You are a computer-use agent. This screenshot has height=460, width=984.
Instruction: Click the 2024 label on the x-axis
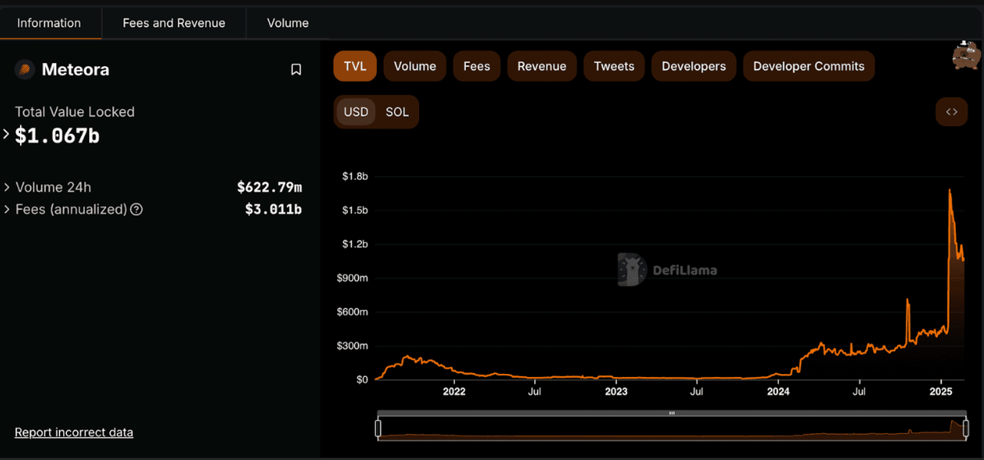[778, 392]
